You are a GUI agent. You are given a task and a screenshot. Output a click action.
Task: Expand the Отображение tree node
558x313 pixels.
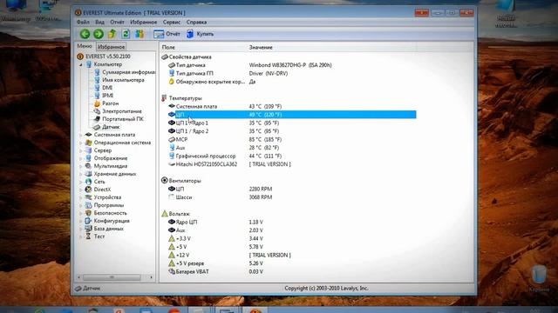(81, 158)
